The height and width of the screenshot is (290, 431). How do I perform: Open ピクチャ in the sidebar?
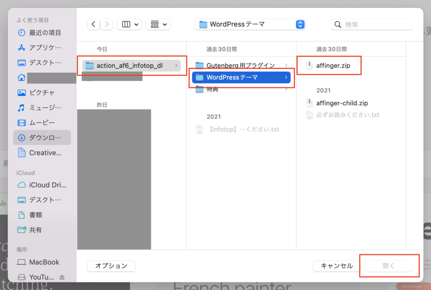[x=42, y=93]
